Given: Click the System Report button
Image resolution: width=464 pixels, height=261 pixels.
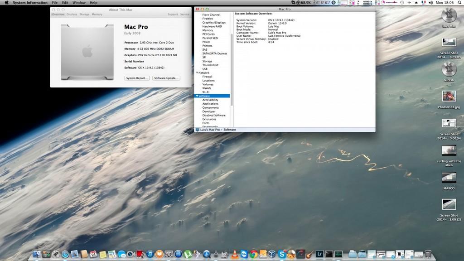Looking at the screenshot, I should pos(137,78).
